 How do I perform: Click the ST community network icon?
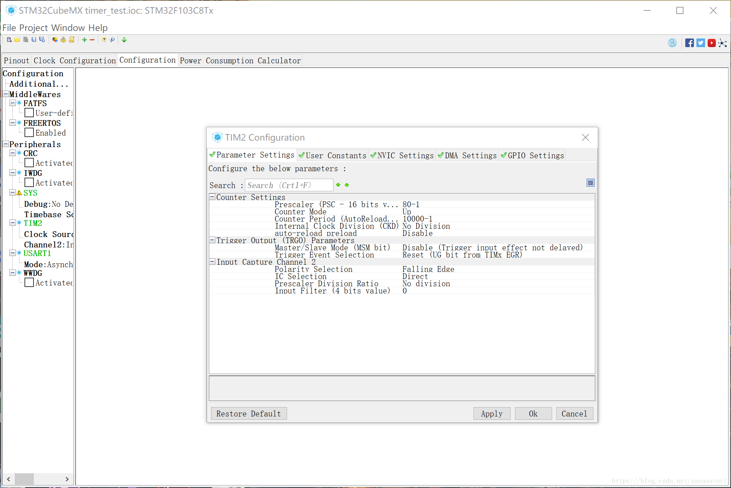(722, 43)
